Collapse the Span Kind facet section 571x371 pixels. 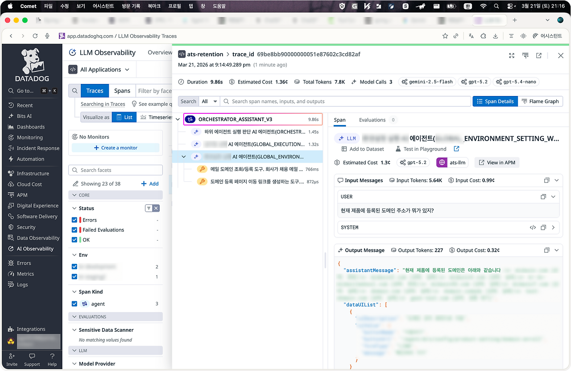click(74, 292)
